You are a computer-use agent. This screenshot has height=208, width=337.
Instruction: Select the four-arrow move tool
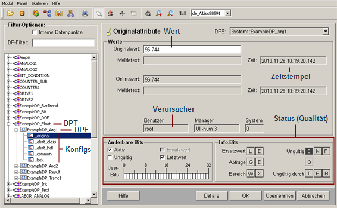click(x=122, y=14)
